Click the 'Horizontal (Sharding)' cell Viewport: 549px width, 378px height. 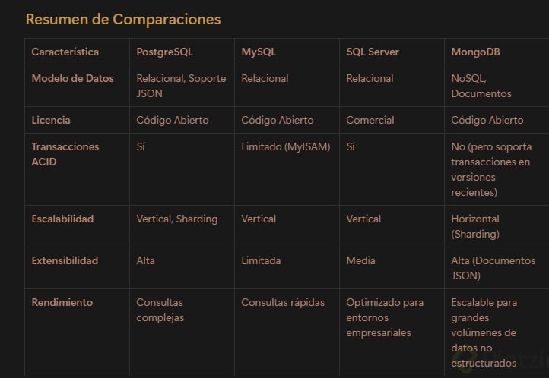click(x=475, y=226)
